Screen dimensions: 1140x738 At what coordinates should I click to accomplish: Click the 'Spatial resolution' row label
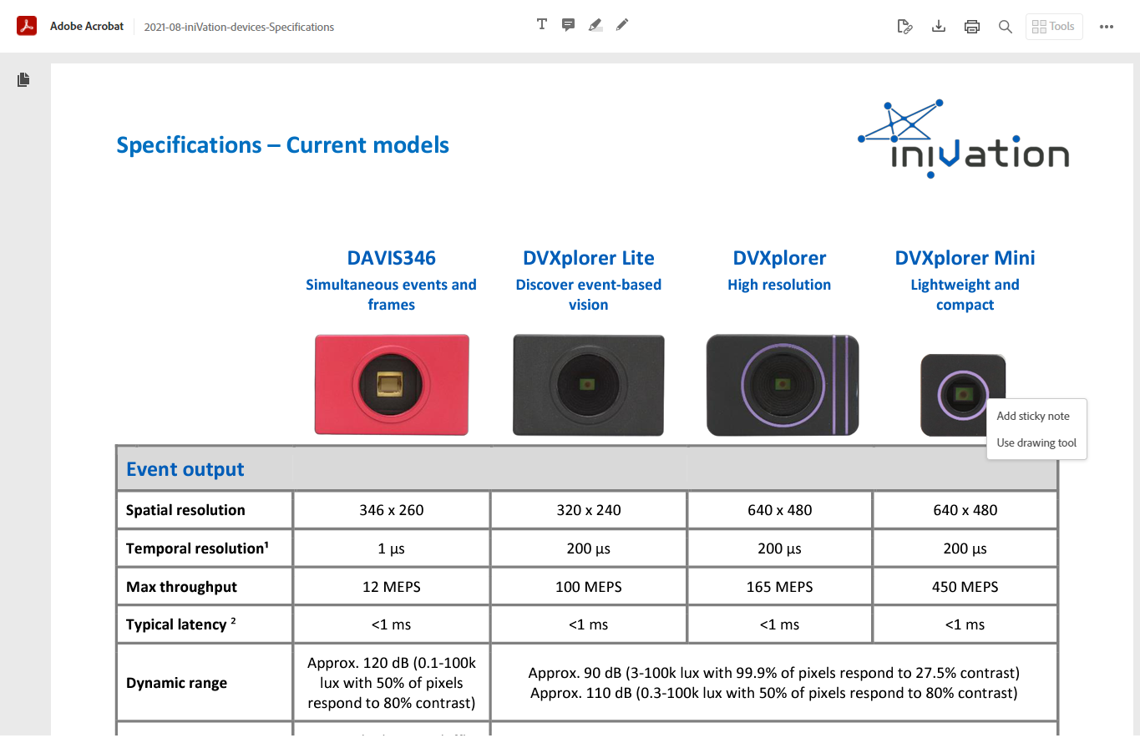185,510
